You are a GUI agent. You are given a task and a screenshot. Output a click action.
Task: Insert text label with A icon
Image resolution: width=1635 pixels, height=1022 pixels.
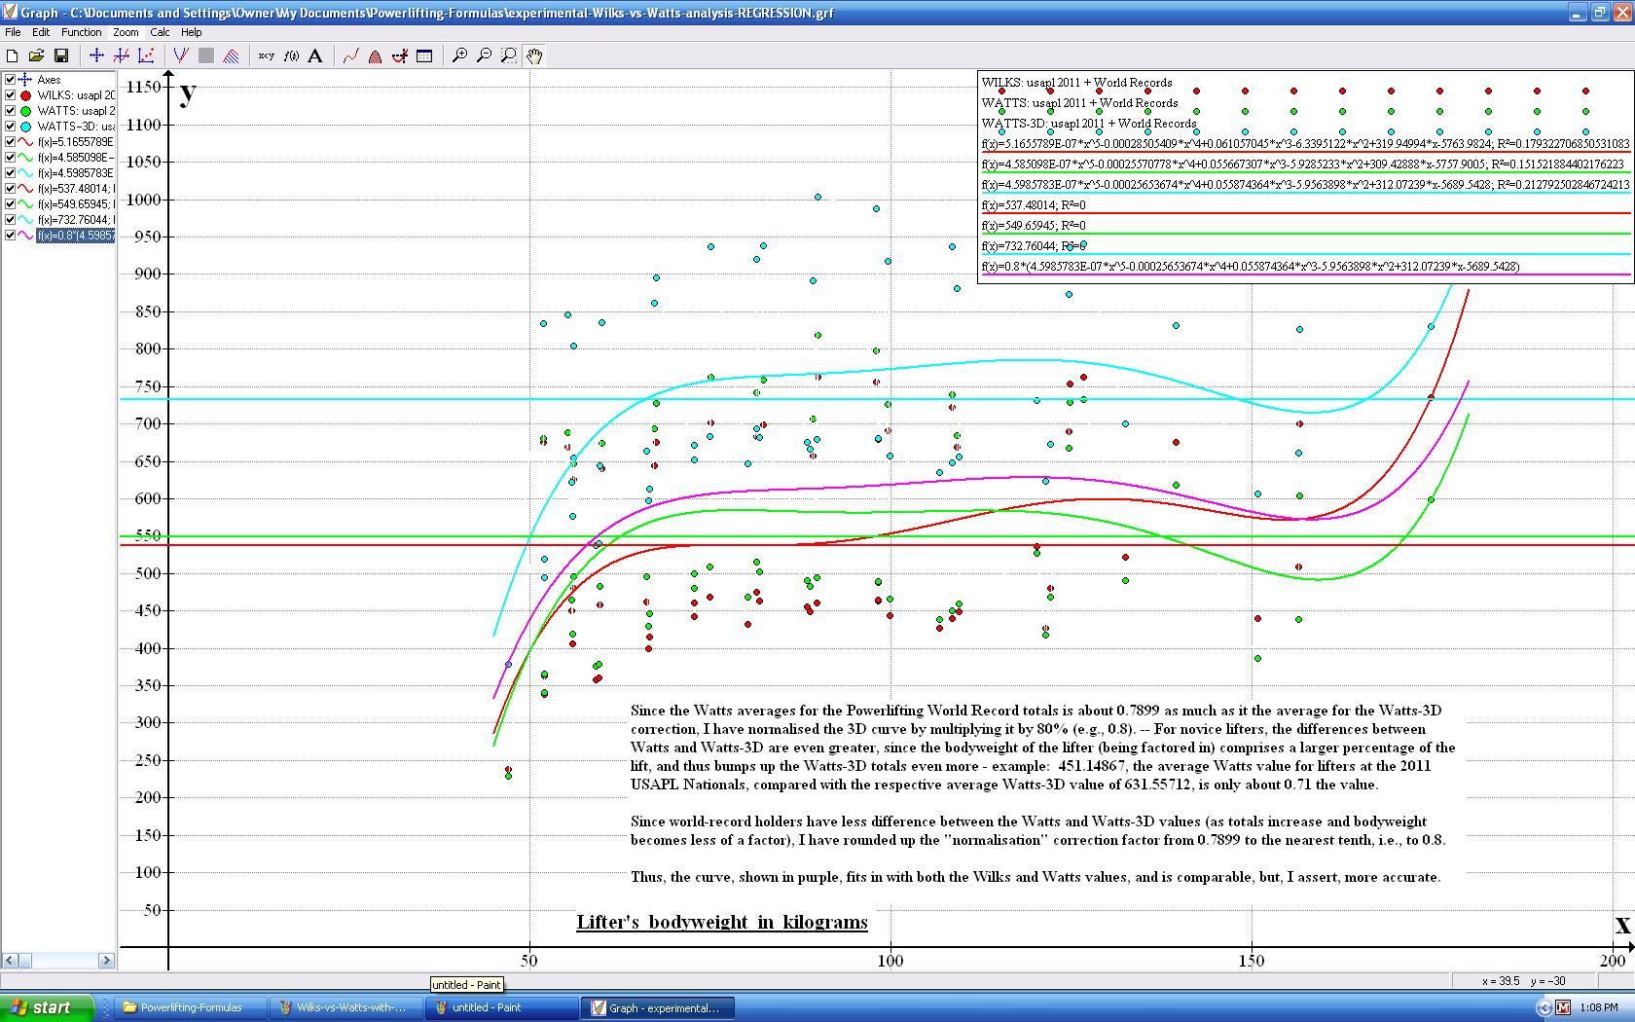coord(315,55)
